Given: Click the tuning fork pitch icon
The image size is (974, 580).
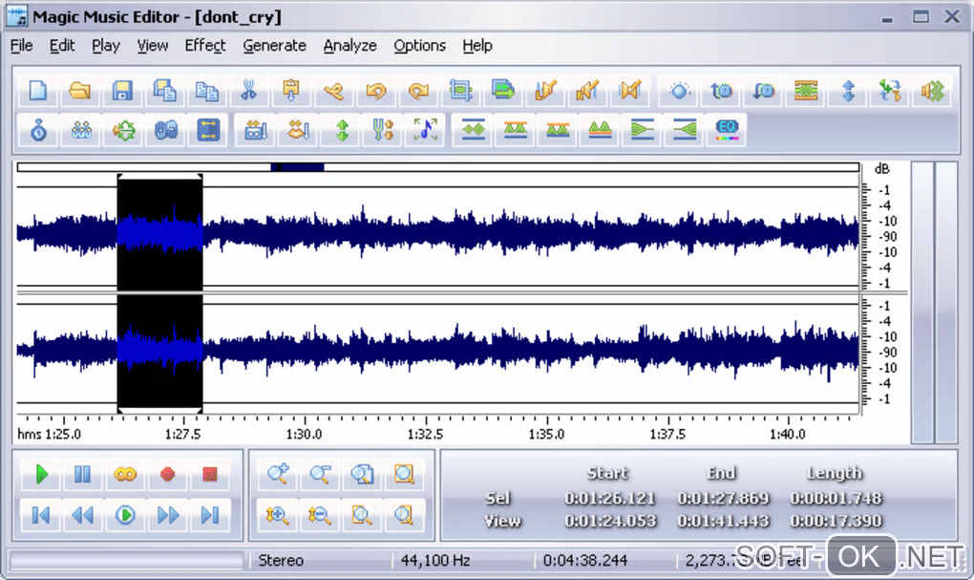Looking at the screenshot, I should pos(383,130).
